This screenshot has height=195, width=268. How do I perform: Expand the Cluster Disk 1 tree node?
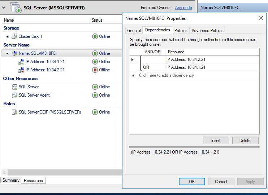coord(7,36)
